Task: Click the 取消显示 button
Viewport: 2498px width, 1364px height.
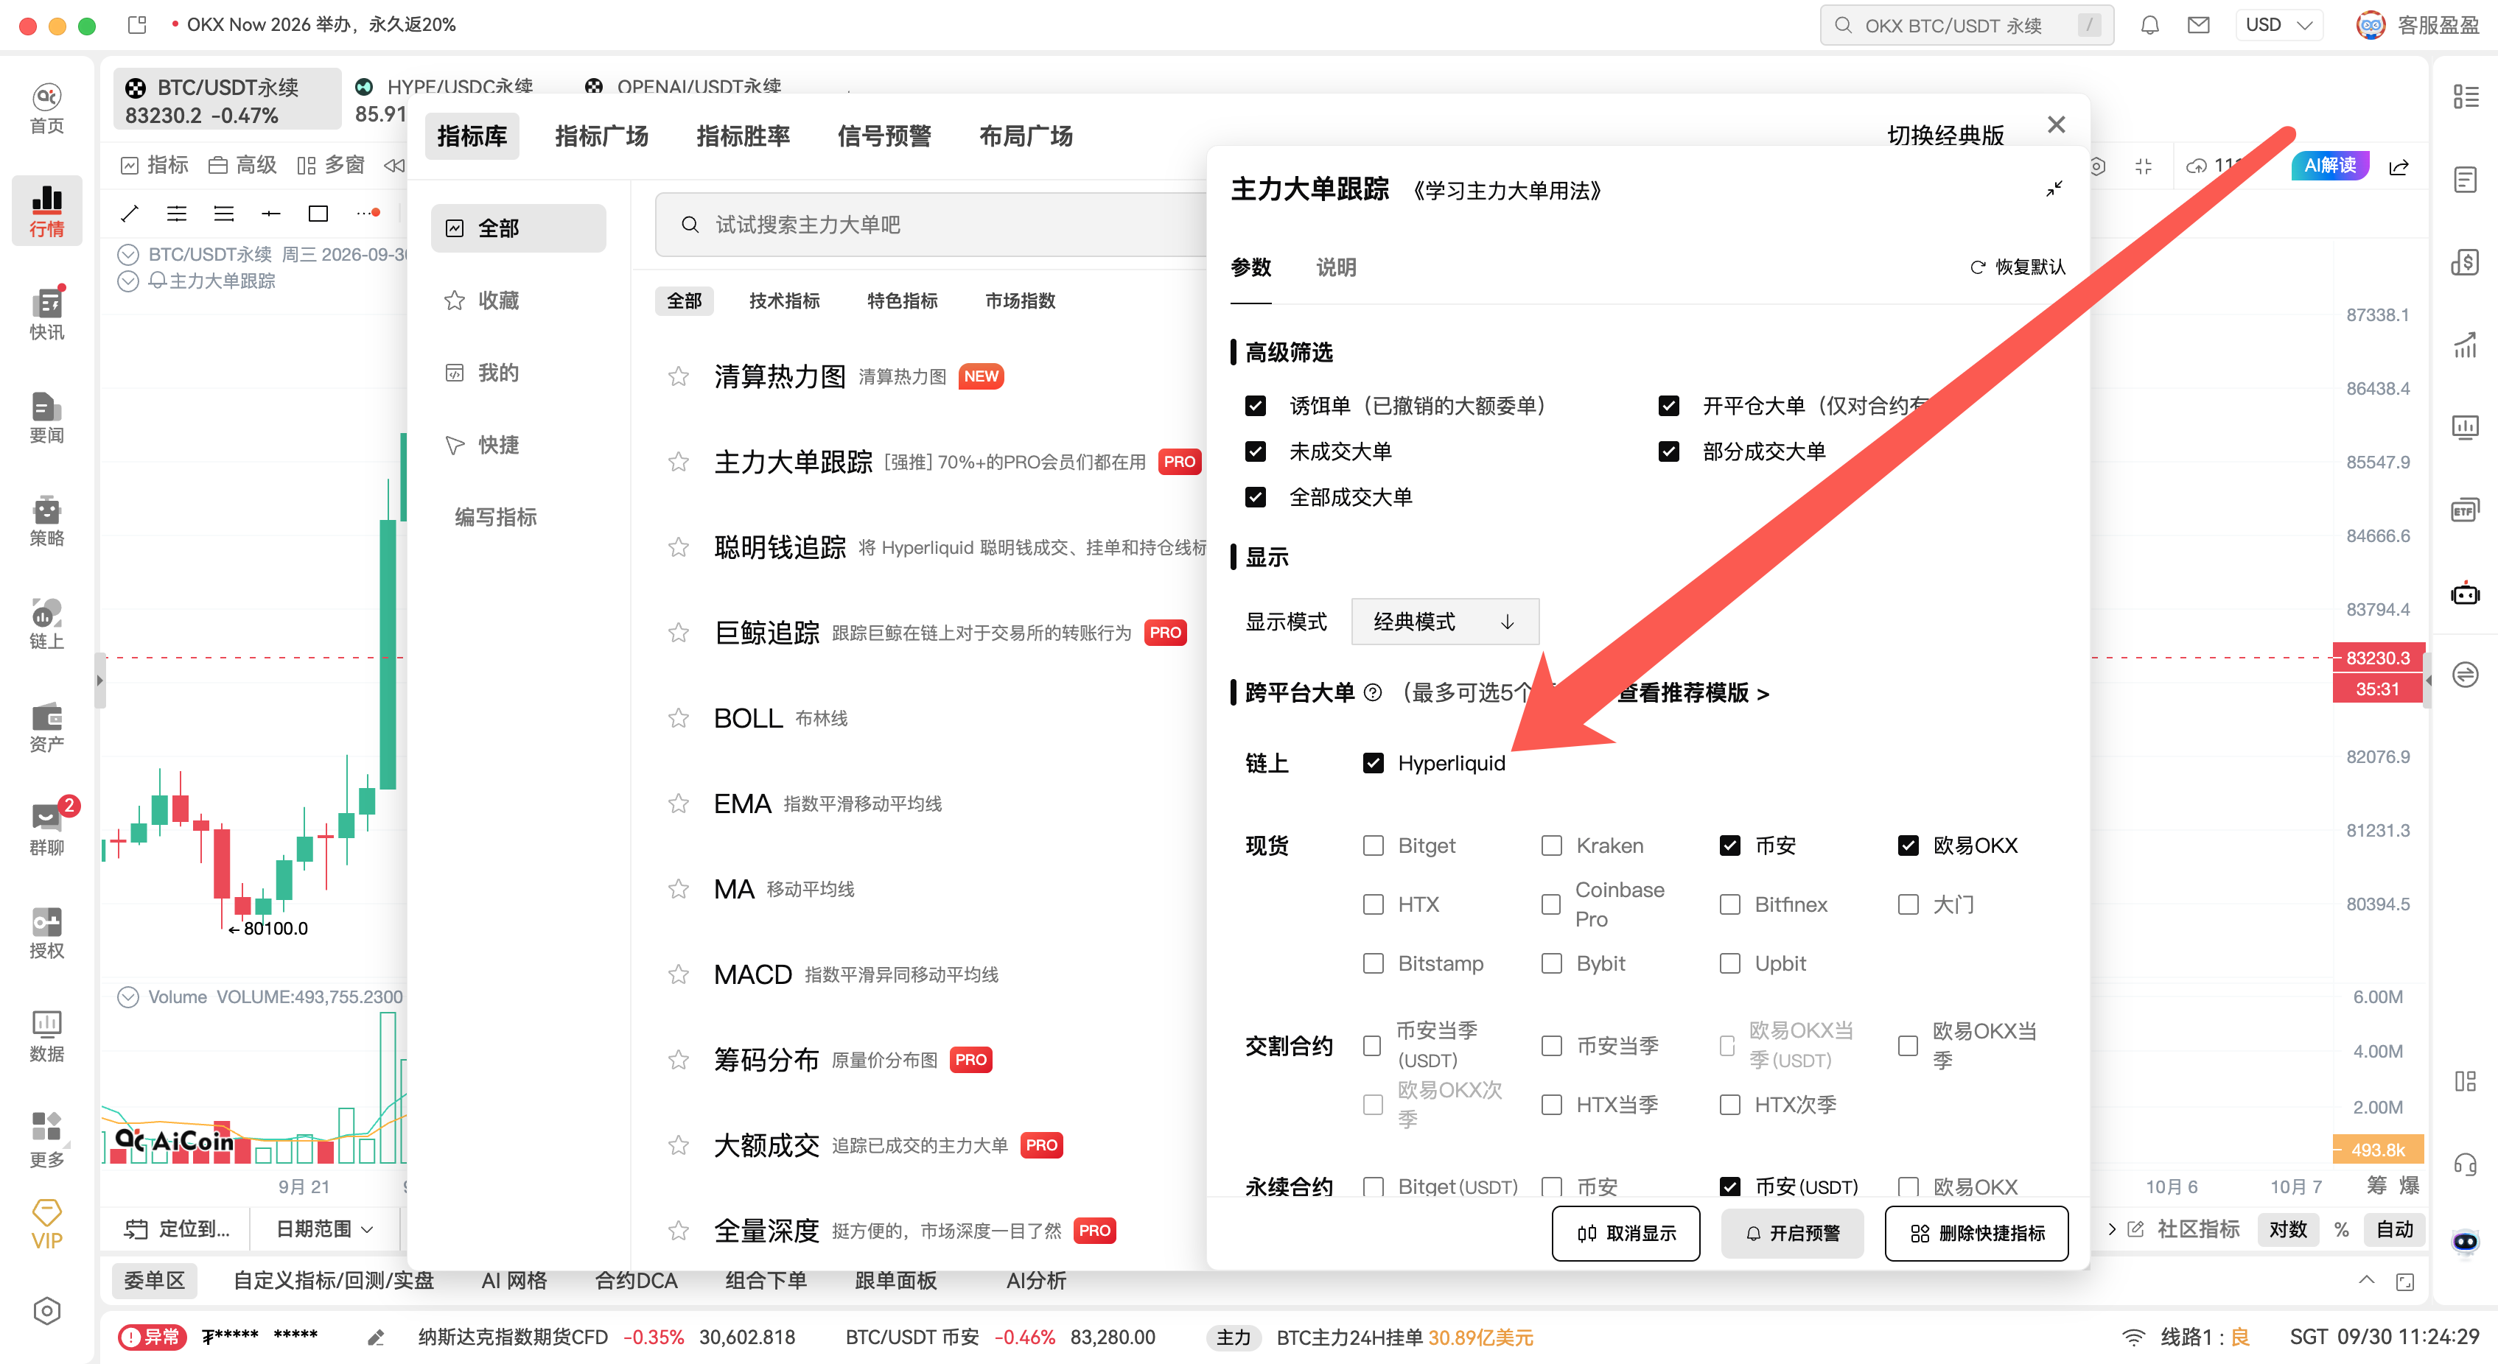Action: [1626, 1233]
